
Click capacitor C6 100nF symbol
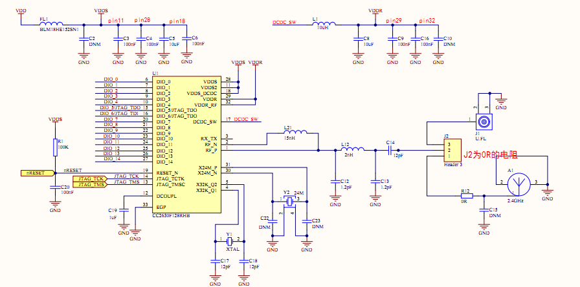tap(187, 38)
